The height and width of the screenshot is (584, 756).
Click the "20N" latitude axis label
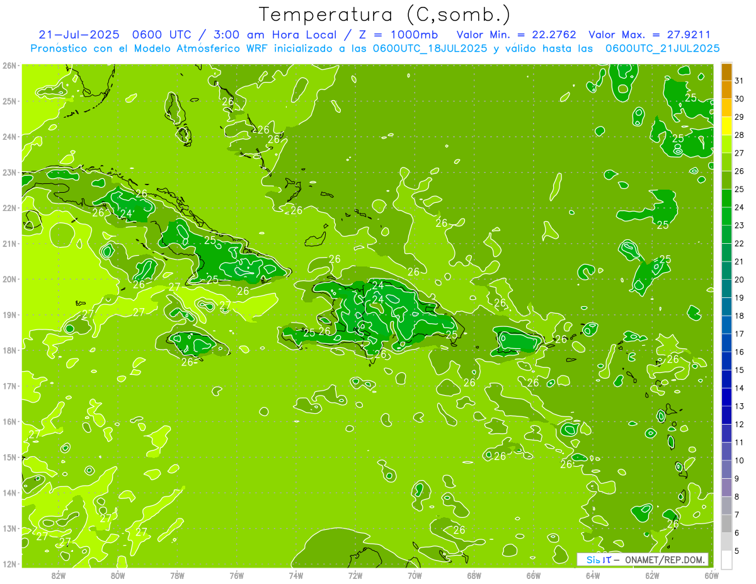pyautogui.click(x=9, y=279)
